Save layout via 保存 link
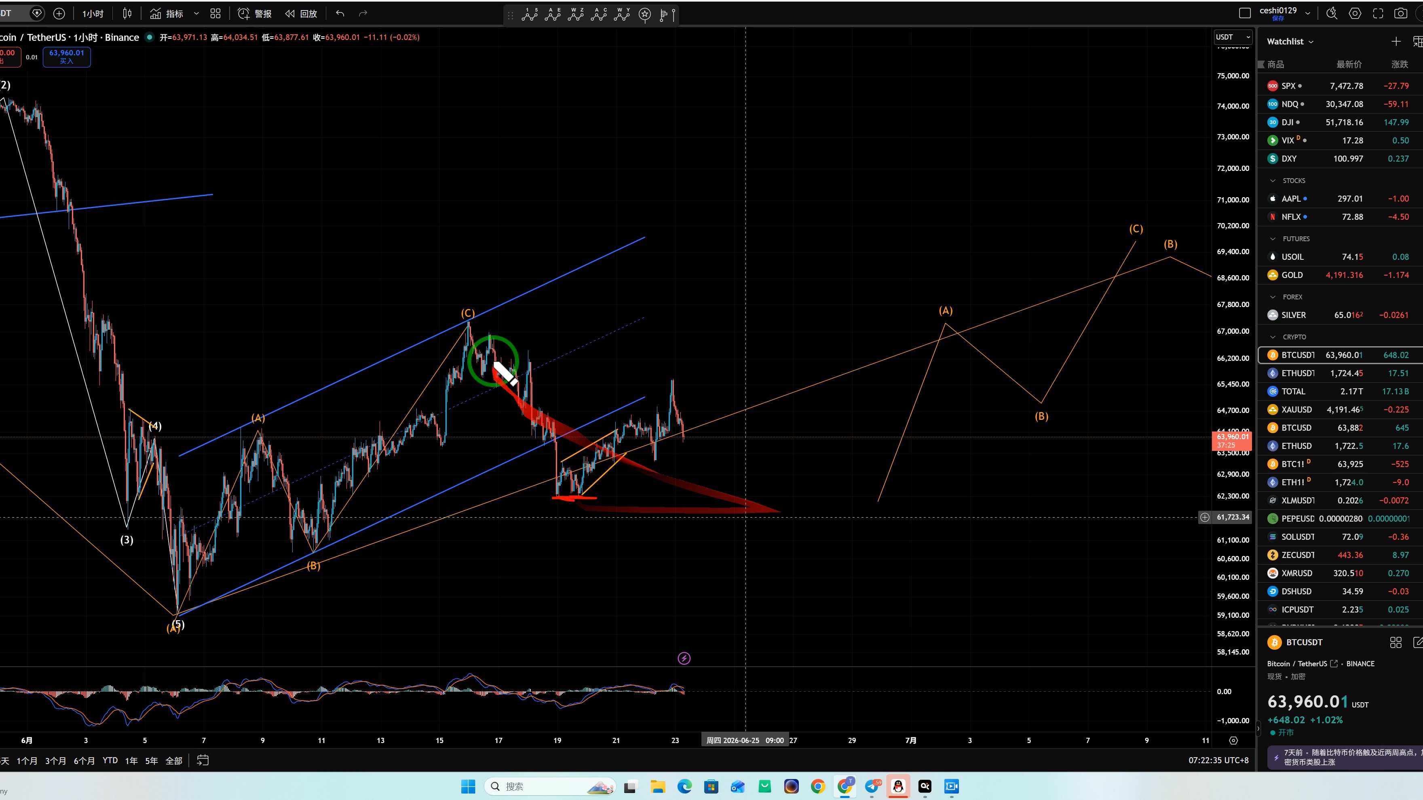This screenshot has height=800, width=1423. pyautogui.click(x=1278, y=19)
